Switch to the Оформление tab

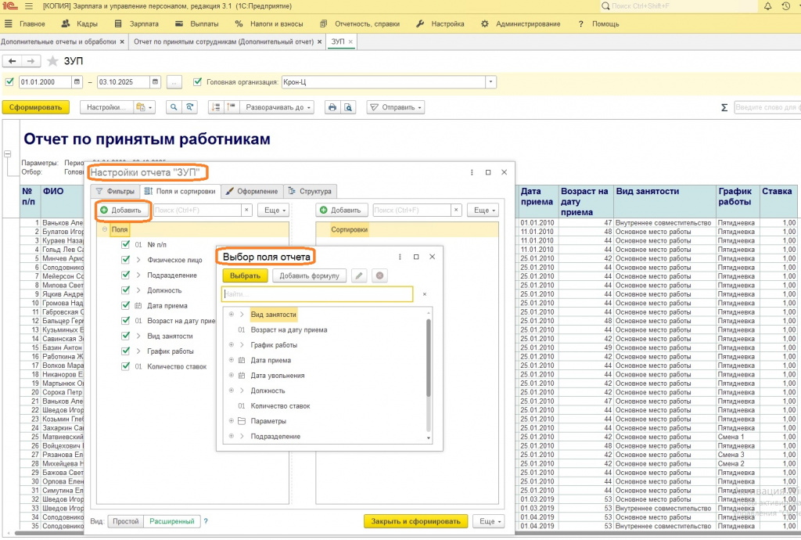(x=251, y=191)
